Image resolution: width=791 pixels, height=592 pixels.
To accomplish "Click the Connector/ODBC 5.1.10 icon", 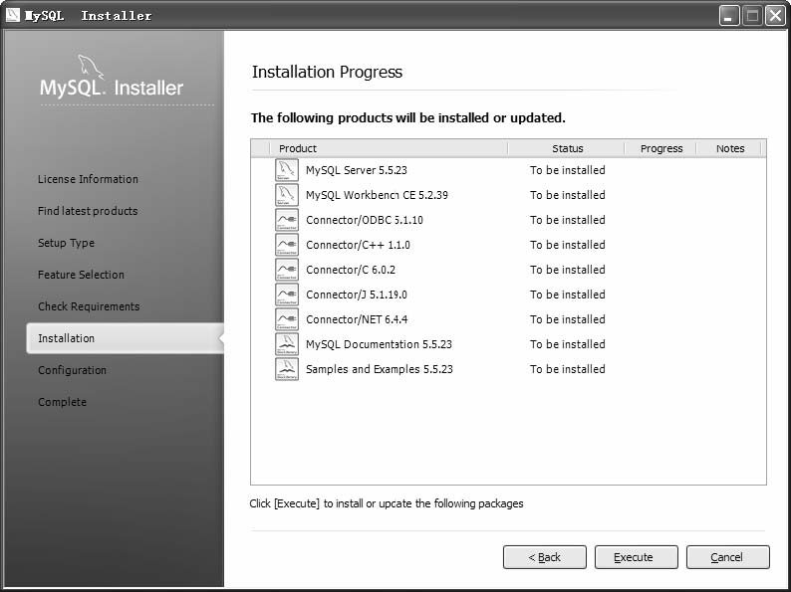I will 287,220.
